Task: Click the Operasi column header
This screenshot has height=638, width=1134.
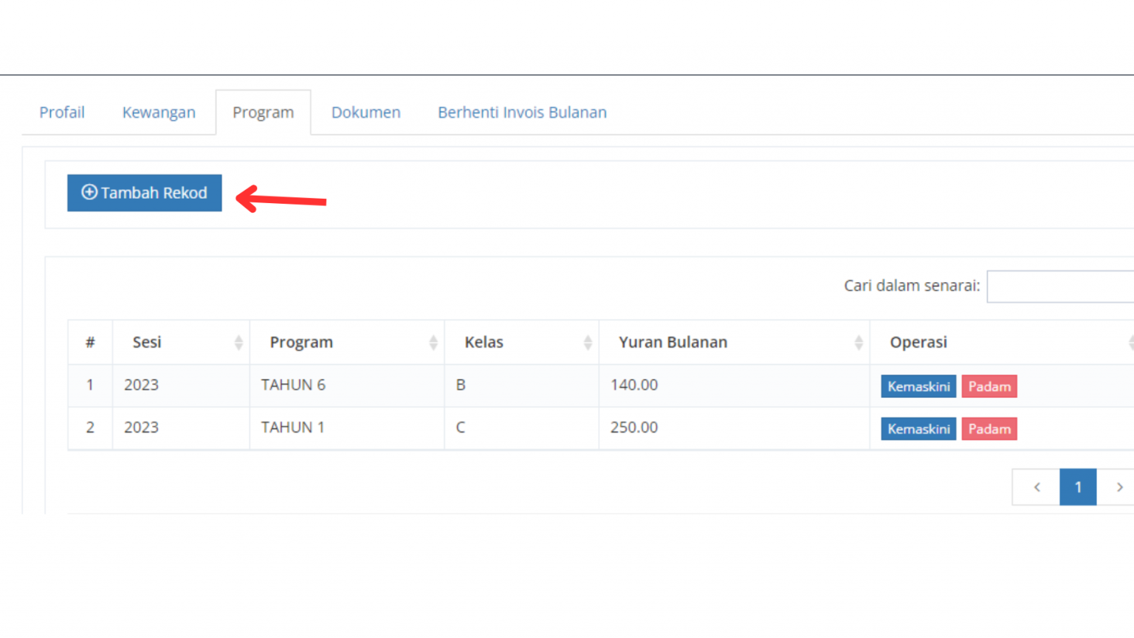Action: tap(918, 343)
